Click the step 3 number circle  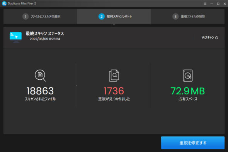coord(175,17)
